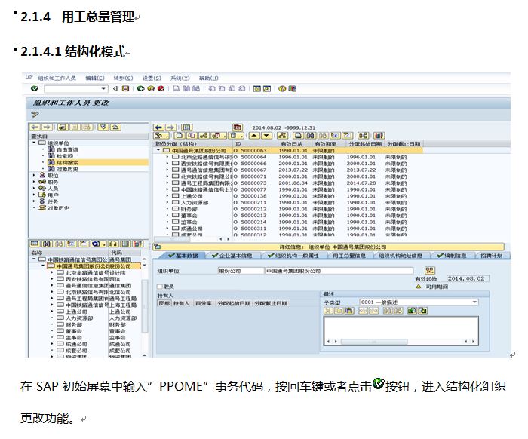Collapse 中国通号集团股份公司 in the staff assignment tree
The height and width of the screenshot is (439, 528).
(158, 151)
